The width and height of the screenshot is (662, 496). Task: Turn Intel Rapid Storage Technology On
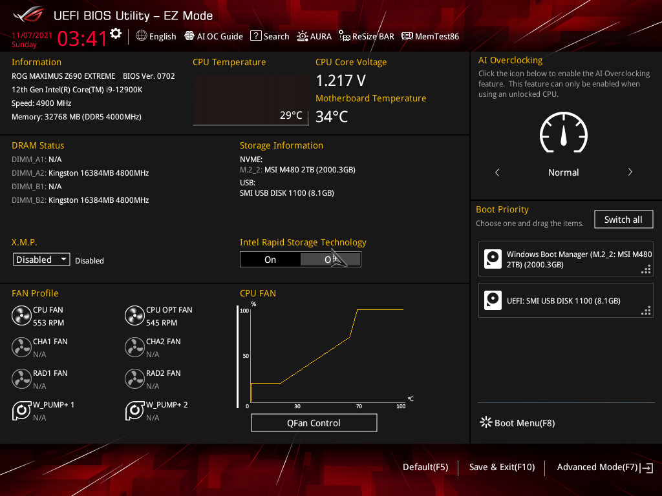tap(270, 260)
